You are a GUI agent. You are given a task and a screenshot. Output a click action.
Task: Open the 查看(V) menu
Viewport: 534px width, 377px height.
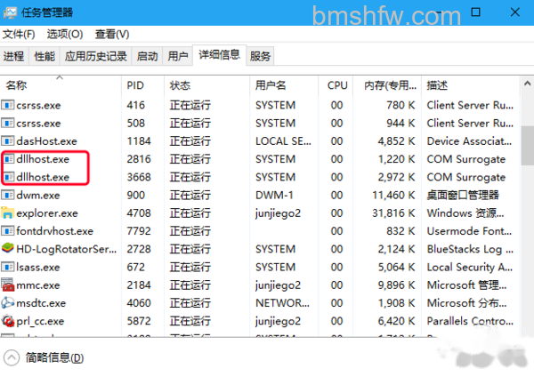[x=112, y=34]
